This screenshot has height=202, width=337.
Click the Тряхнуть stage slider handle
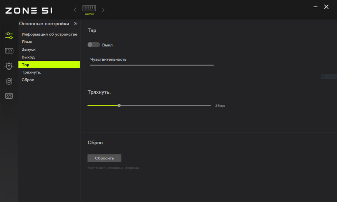(119, 105)
